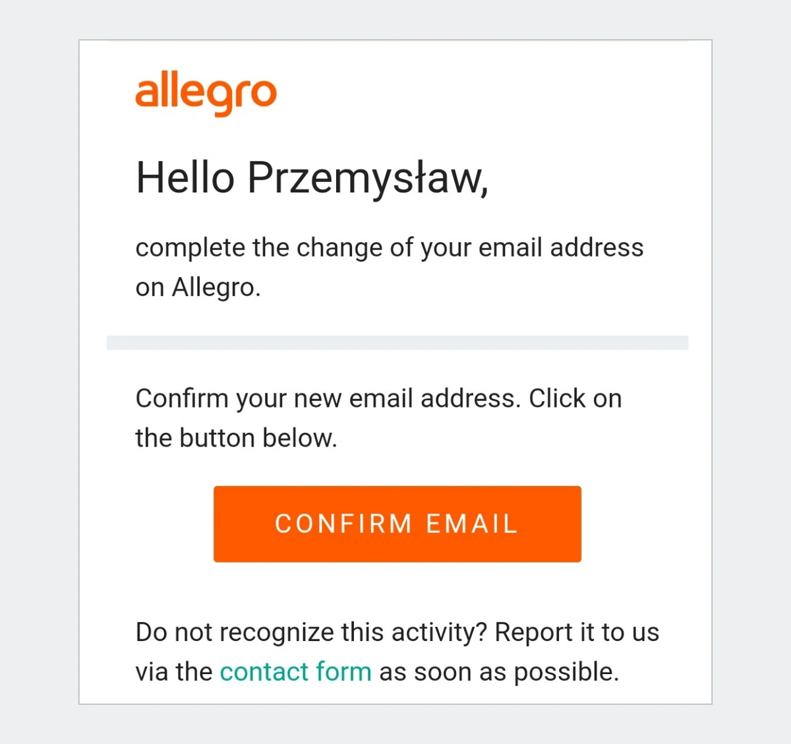The height and width of the screenshot is (744, 791).
Task: Click the 'the button below.' text
Action: click(236, 438)
